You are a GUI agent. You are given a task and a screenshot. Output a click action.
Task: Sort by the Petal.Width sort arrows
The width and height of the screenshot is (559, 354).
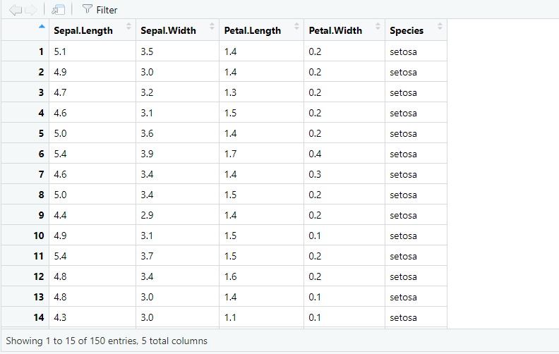377,27
